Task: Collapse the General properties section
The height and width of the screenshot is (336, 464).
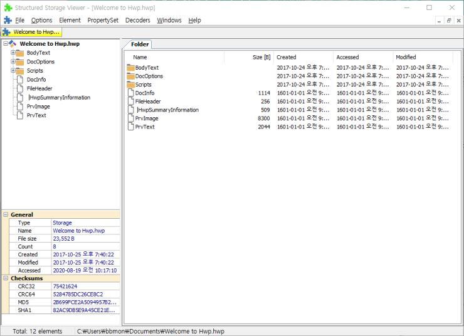Action: coord(6,214)
